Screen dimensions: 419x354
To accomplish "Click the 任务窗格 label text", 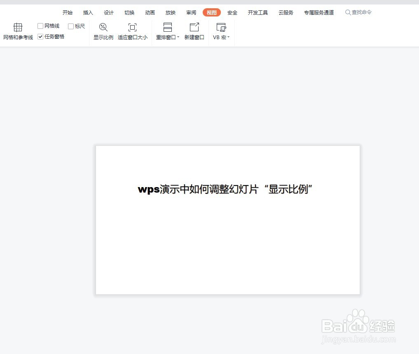I will [54, 37].
